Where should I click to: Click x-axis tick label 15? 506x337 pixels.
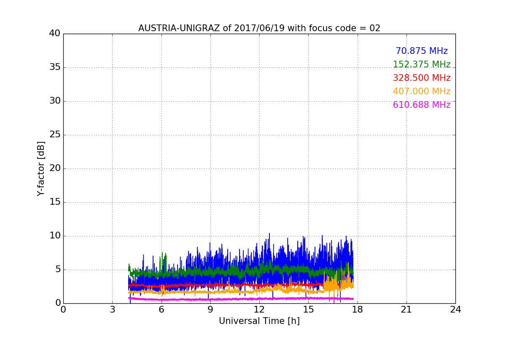[308, 310]
